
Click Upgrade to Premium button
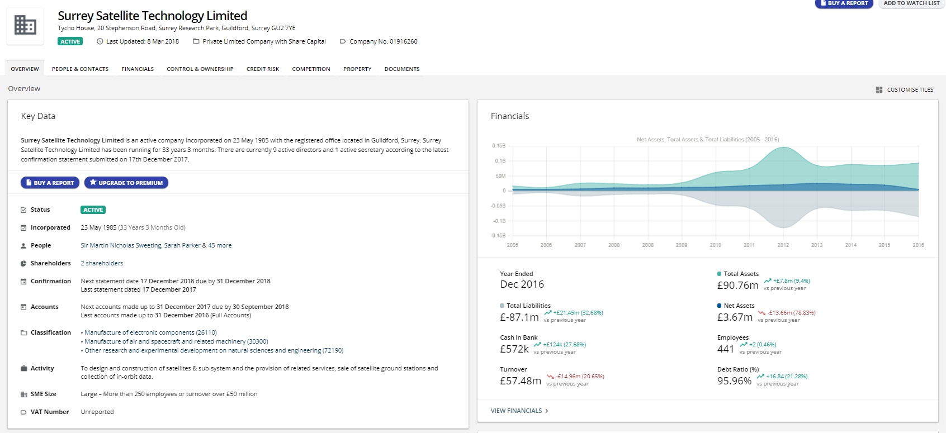pyautogui.click(x=126, y=183)
